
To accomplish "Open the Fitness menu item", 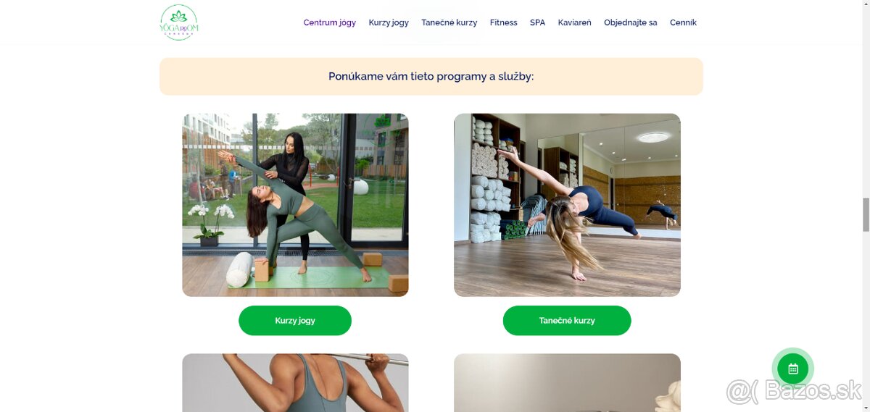I will tap(503, 22).
